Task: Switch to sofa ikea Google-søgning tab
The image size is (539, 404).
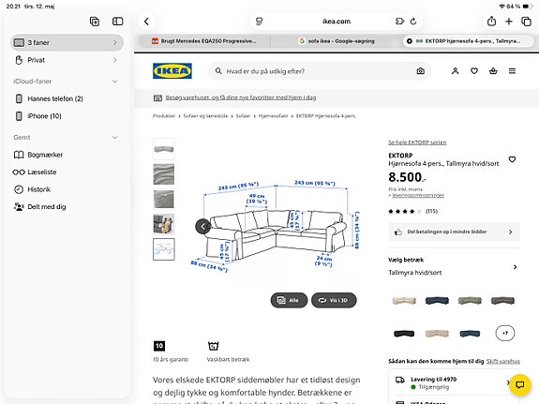Action: click(x=337, y=41)
